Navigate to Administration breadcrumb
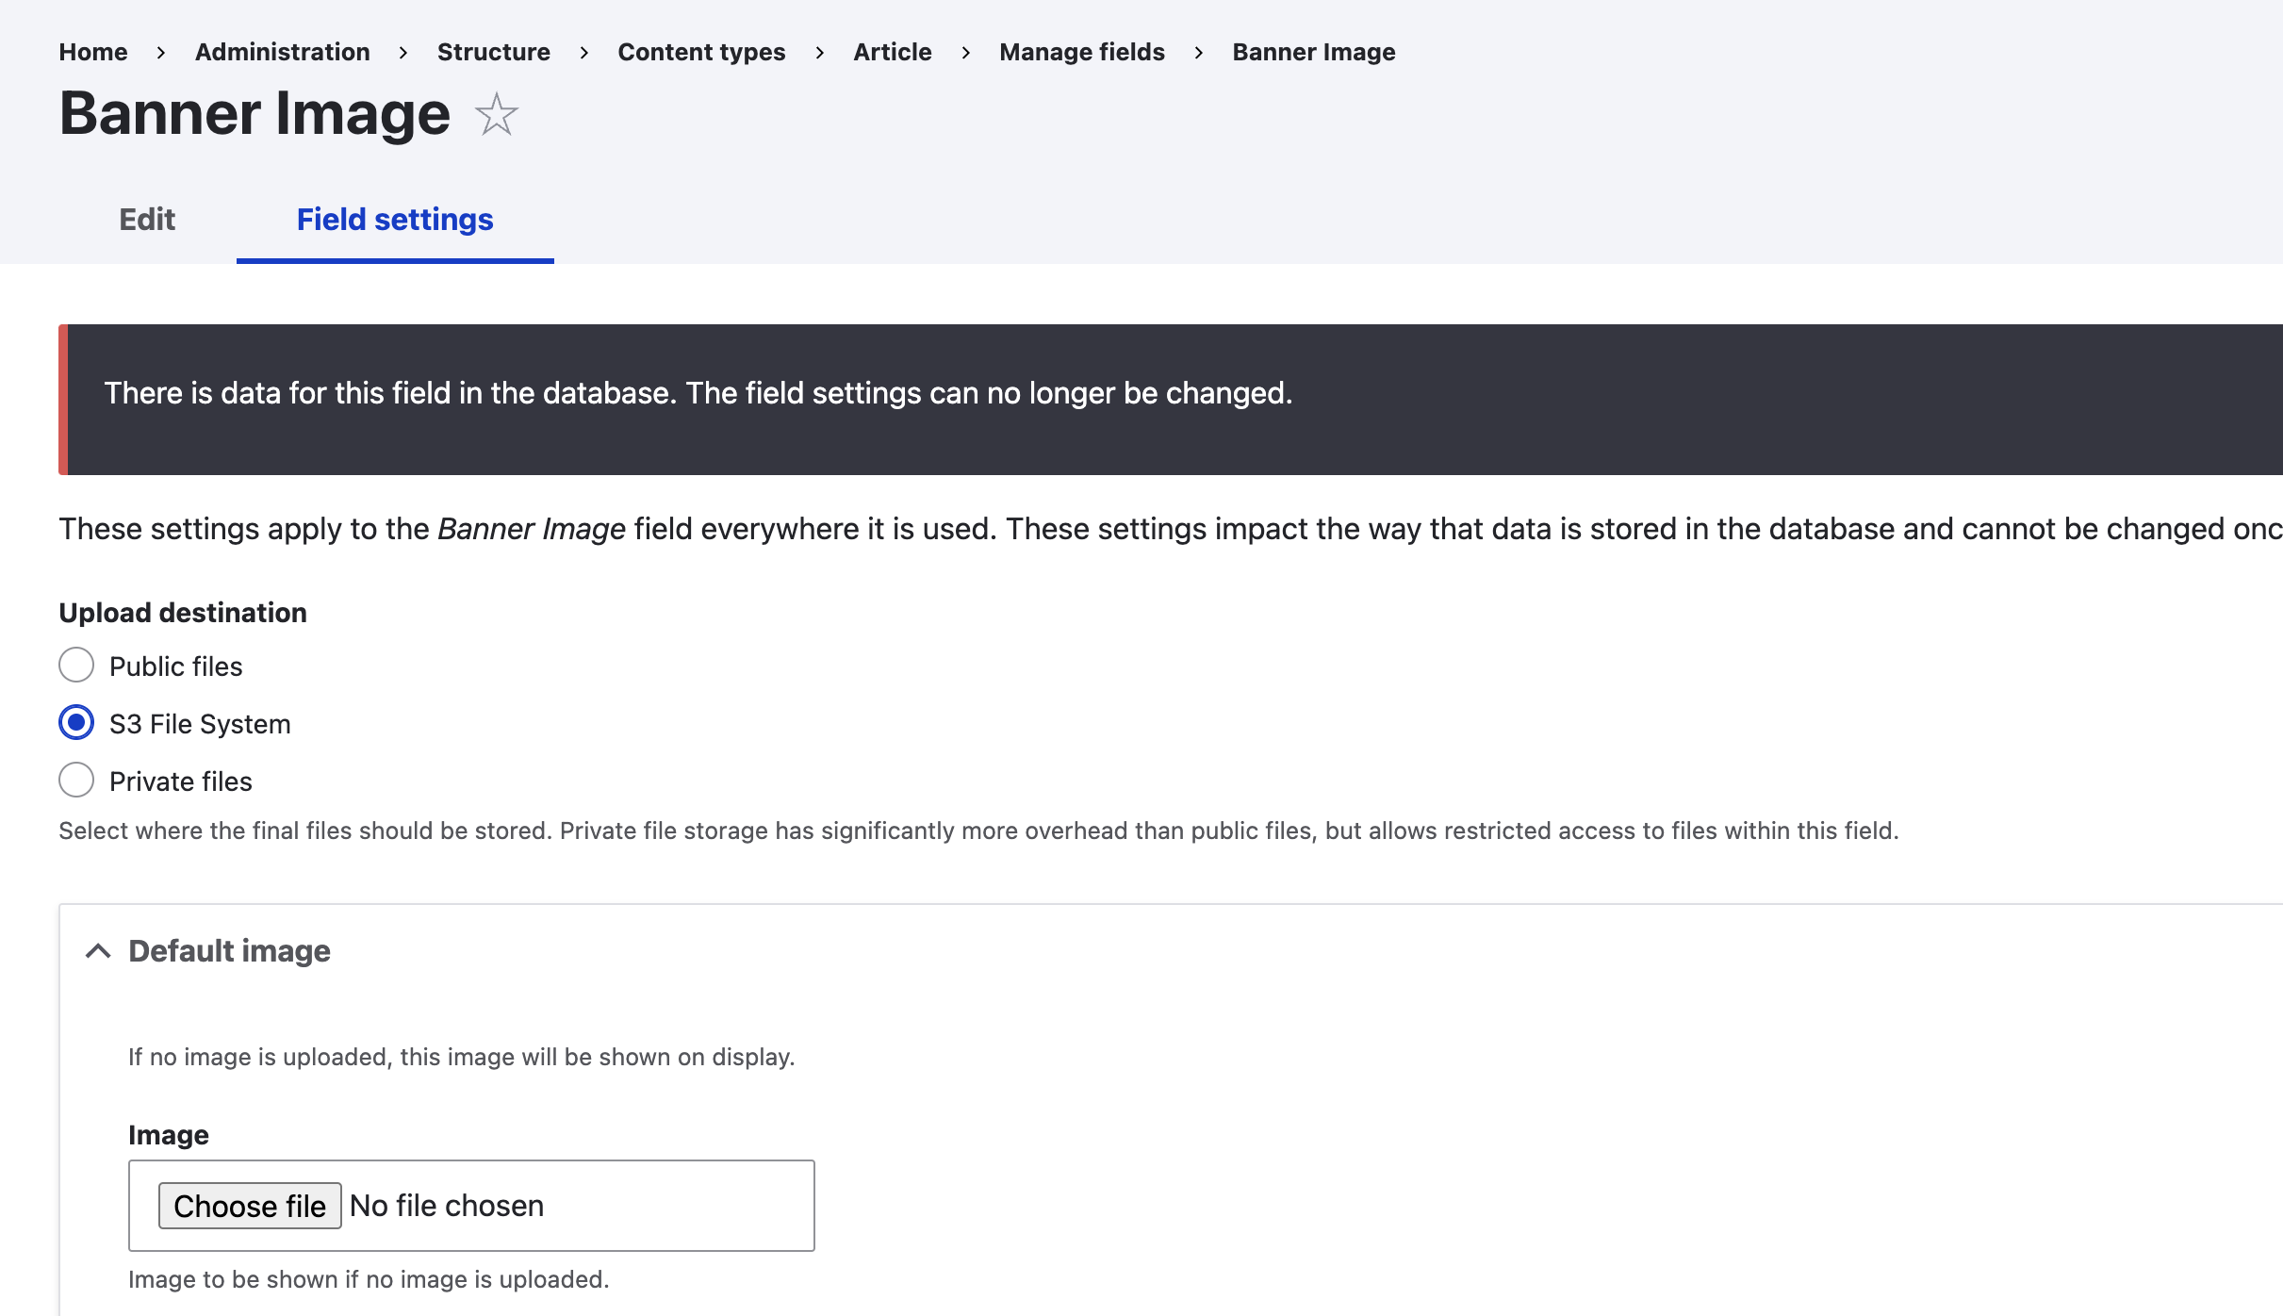The width and height of the screenshot is (2283, 1316). pyautogui.click(x=282, y=52)
